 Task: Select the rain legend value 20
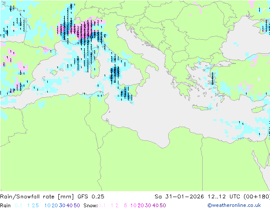click(x=55, y=206)
